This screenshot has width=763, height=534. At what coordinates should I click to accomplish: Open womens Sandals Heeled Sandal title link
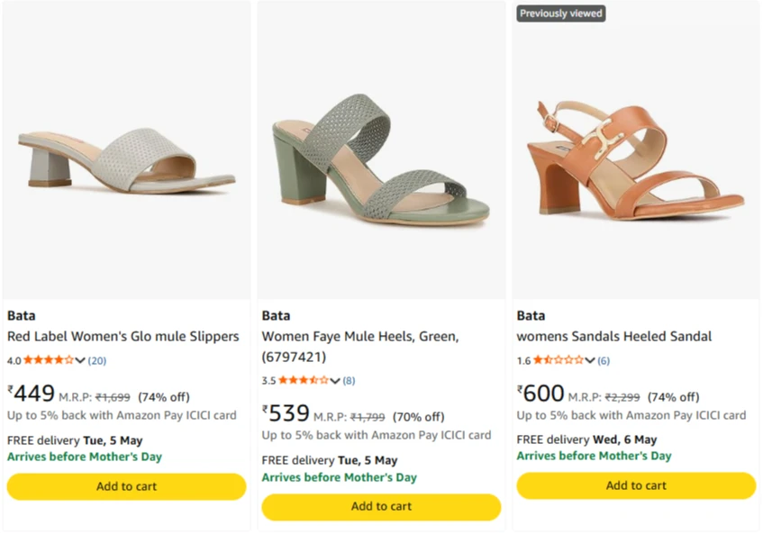(614, 336)
